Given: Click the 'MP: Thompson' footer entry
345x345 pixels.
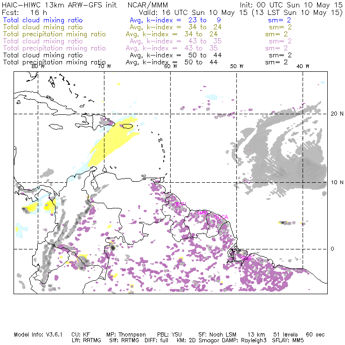Looking at the screenshot, I should pyautogui.click(x=126, y=335).
